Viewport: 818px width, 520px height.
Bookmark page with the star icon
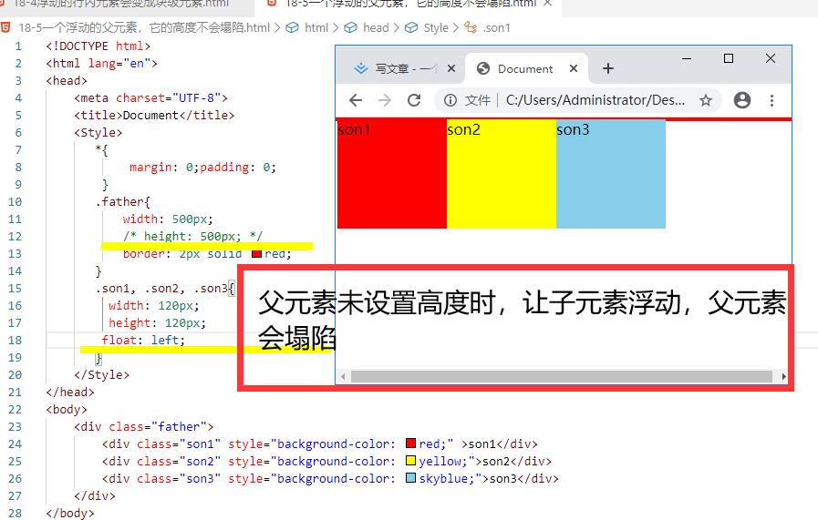tap(706, 100)
